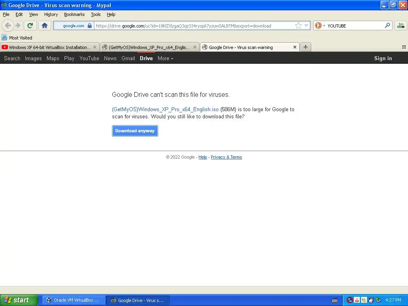The image size is (408, 306).
Task: Select Google Drive - Virus s... taskbar item
Action: 138,300
